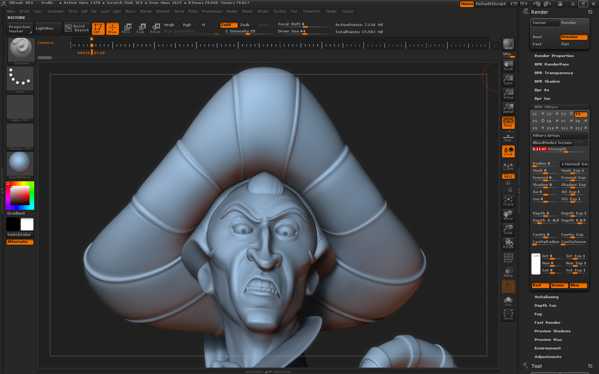
Task: Open the Preferences menu
Action: [x=212, y=11]
